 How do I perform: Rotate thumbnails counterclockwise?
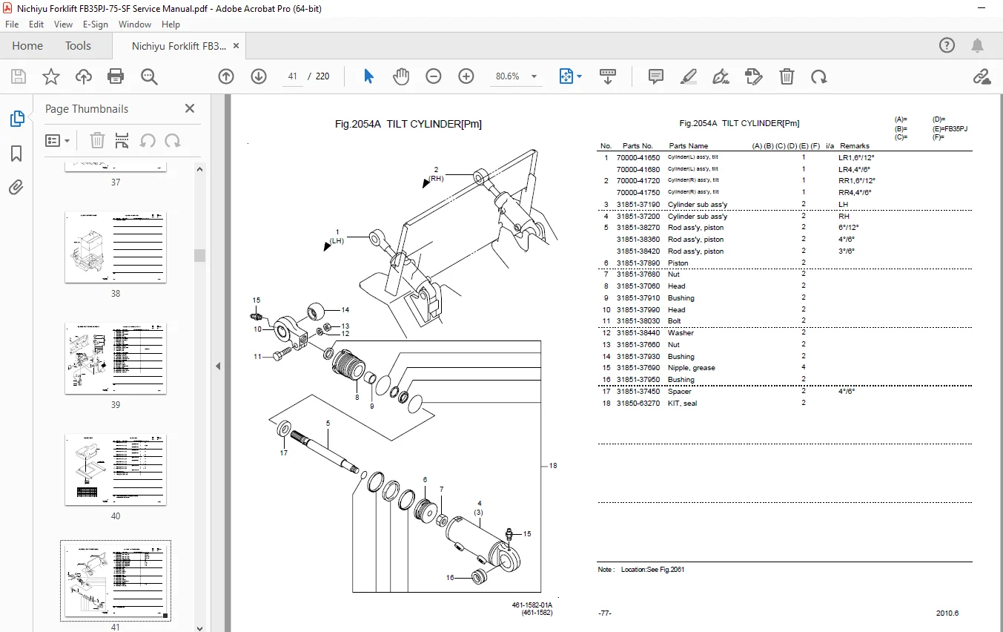tap(148, 140)
